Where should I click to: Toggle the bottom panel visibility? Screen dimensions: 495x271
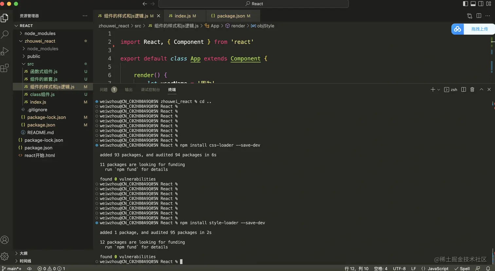tap(473, 4)
